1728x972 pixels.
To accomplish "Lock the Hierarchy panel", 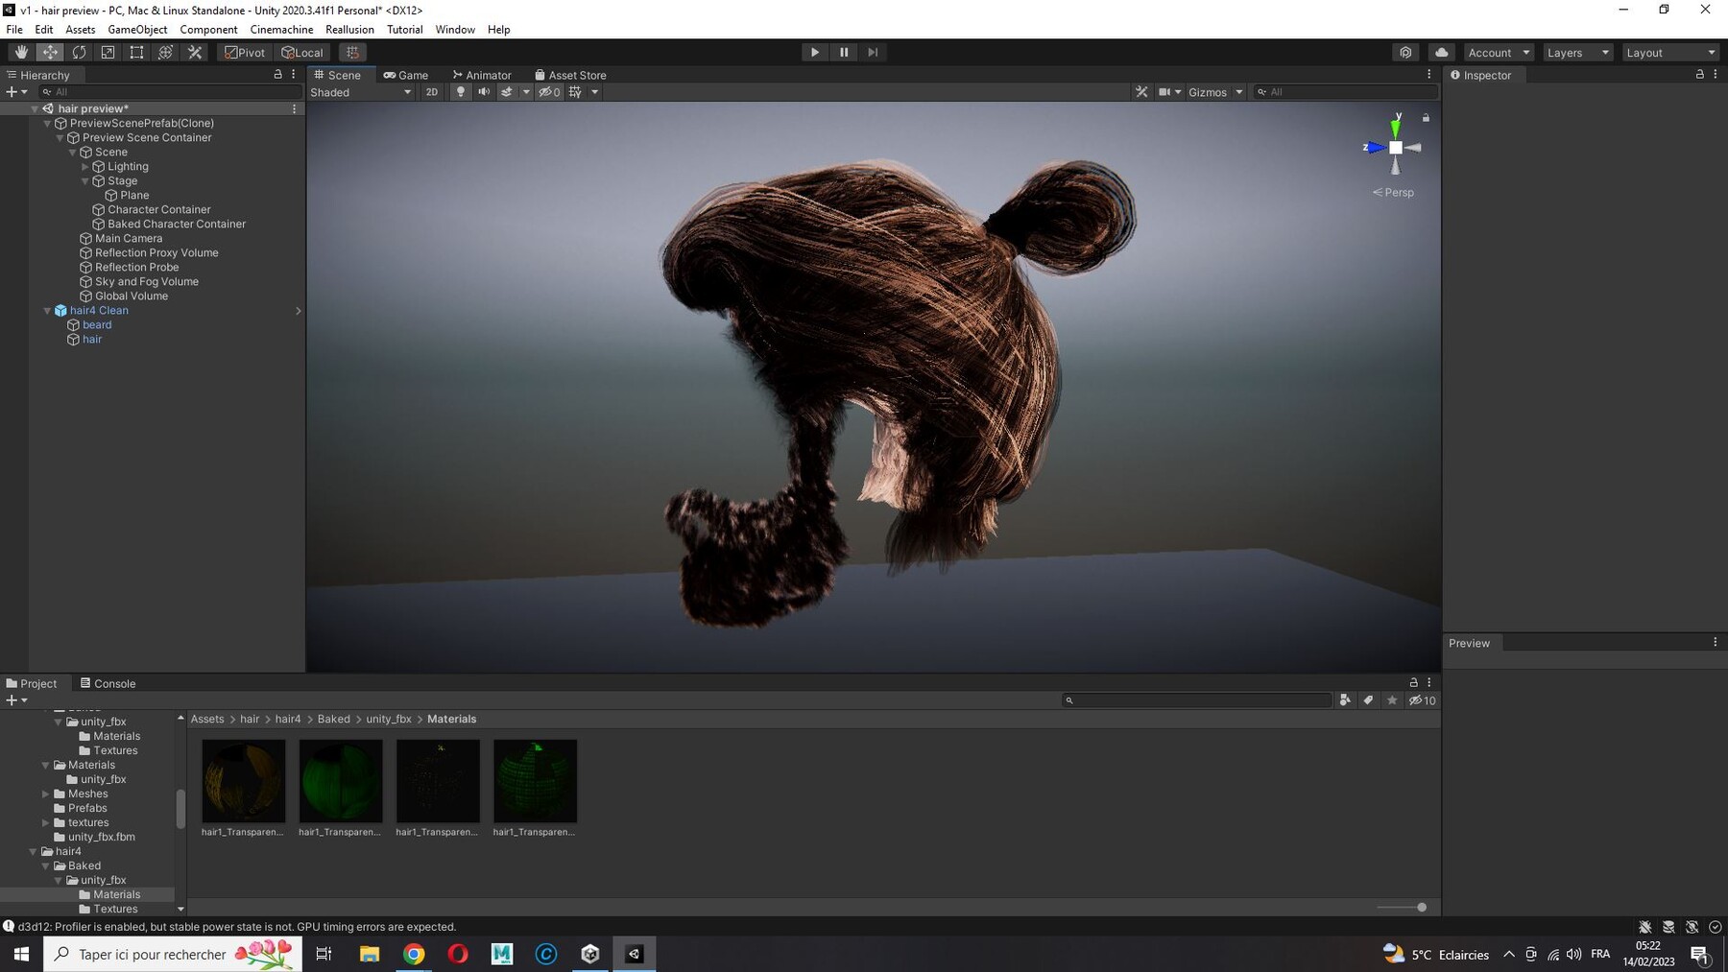I will pyautogui.click(x=277, y=74).
